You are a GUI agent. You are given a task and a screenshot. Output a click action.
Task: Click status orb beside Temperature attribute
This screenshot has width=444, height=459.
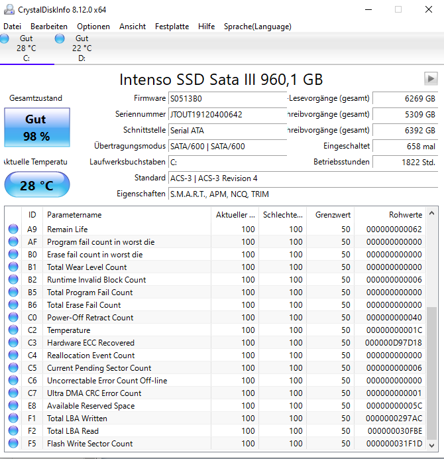click(x=13, y=330)
